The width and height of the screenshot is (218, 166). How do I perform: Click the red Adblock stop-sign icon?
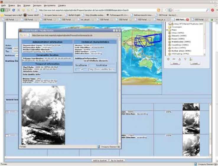213,10
